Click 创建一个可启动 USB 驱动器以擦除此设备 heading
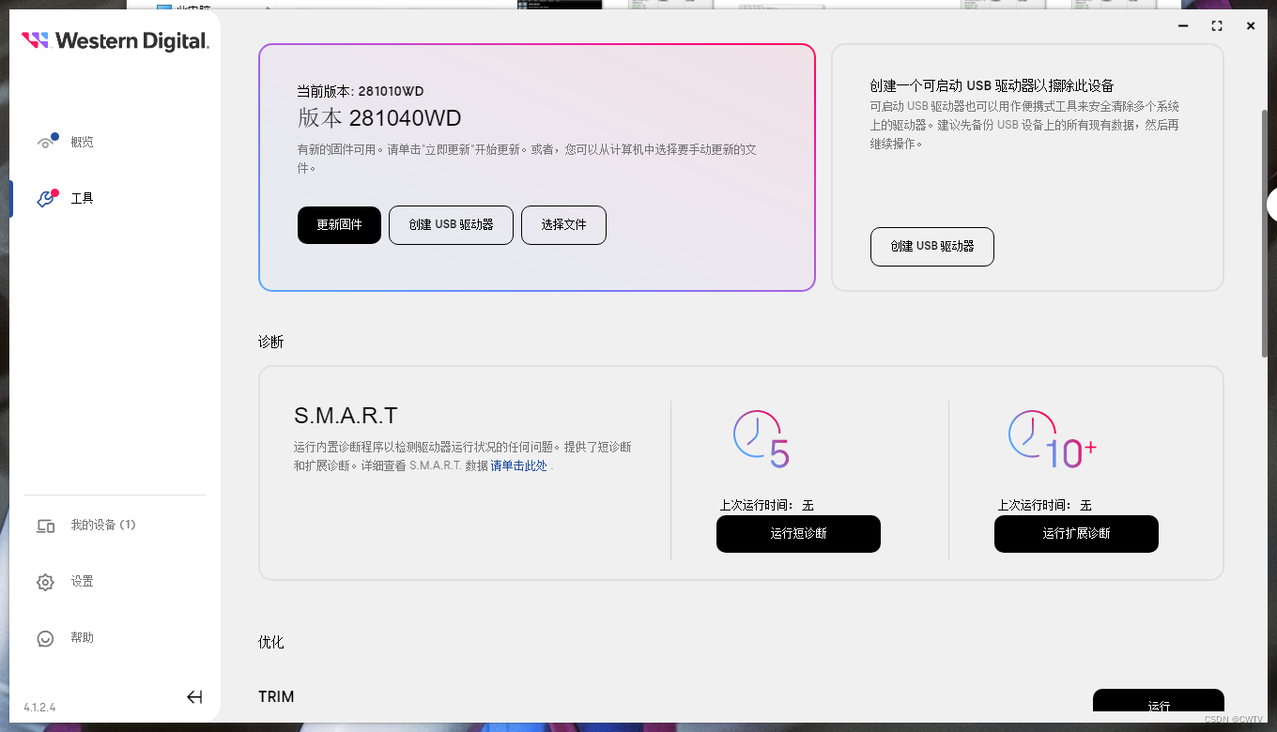This screenshot has height=732, width=1277. point(992,85)
